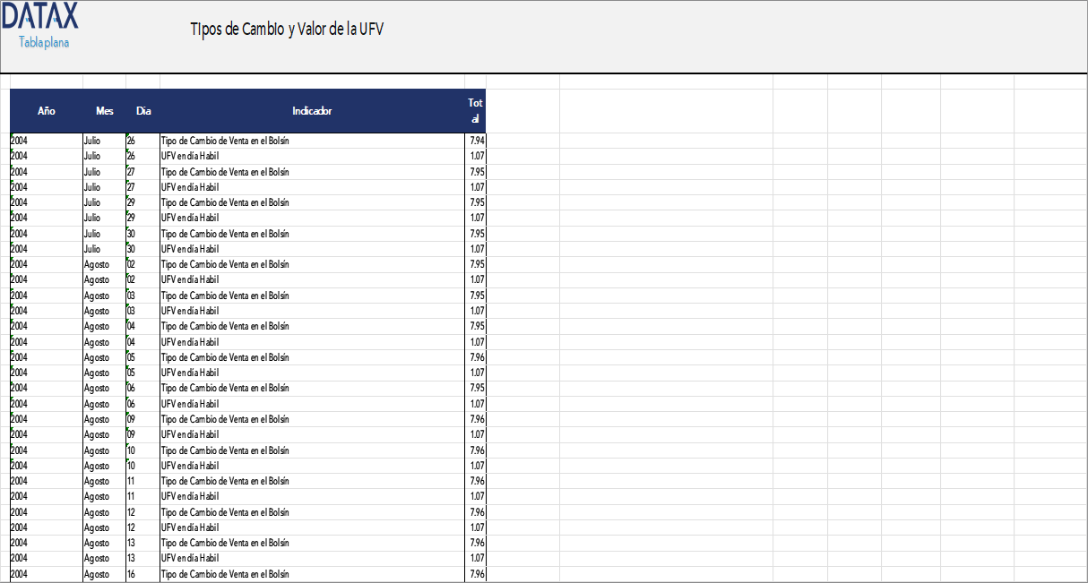
Task: Select the Total value for Agosto 12 UFV en día Habil
Action: (476, 527)
